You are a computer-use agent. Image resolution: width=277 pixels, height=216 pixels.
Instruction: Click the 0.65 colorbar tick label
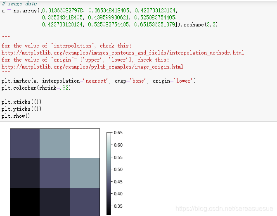(x=118, y=133)
